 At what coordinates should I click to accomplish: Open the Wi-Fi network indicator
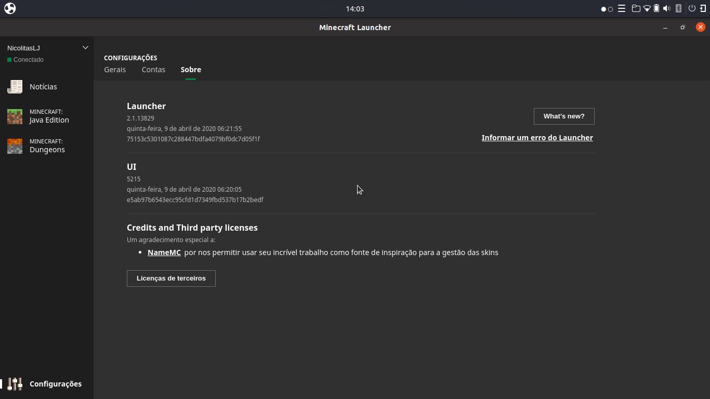point(647,8)
